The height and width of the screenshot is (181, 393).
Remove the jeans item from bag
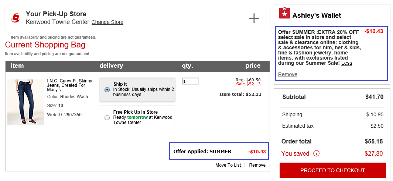pos(257,165)
